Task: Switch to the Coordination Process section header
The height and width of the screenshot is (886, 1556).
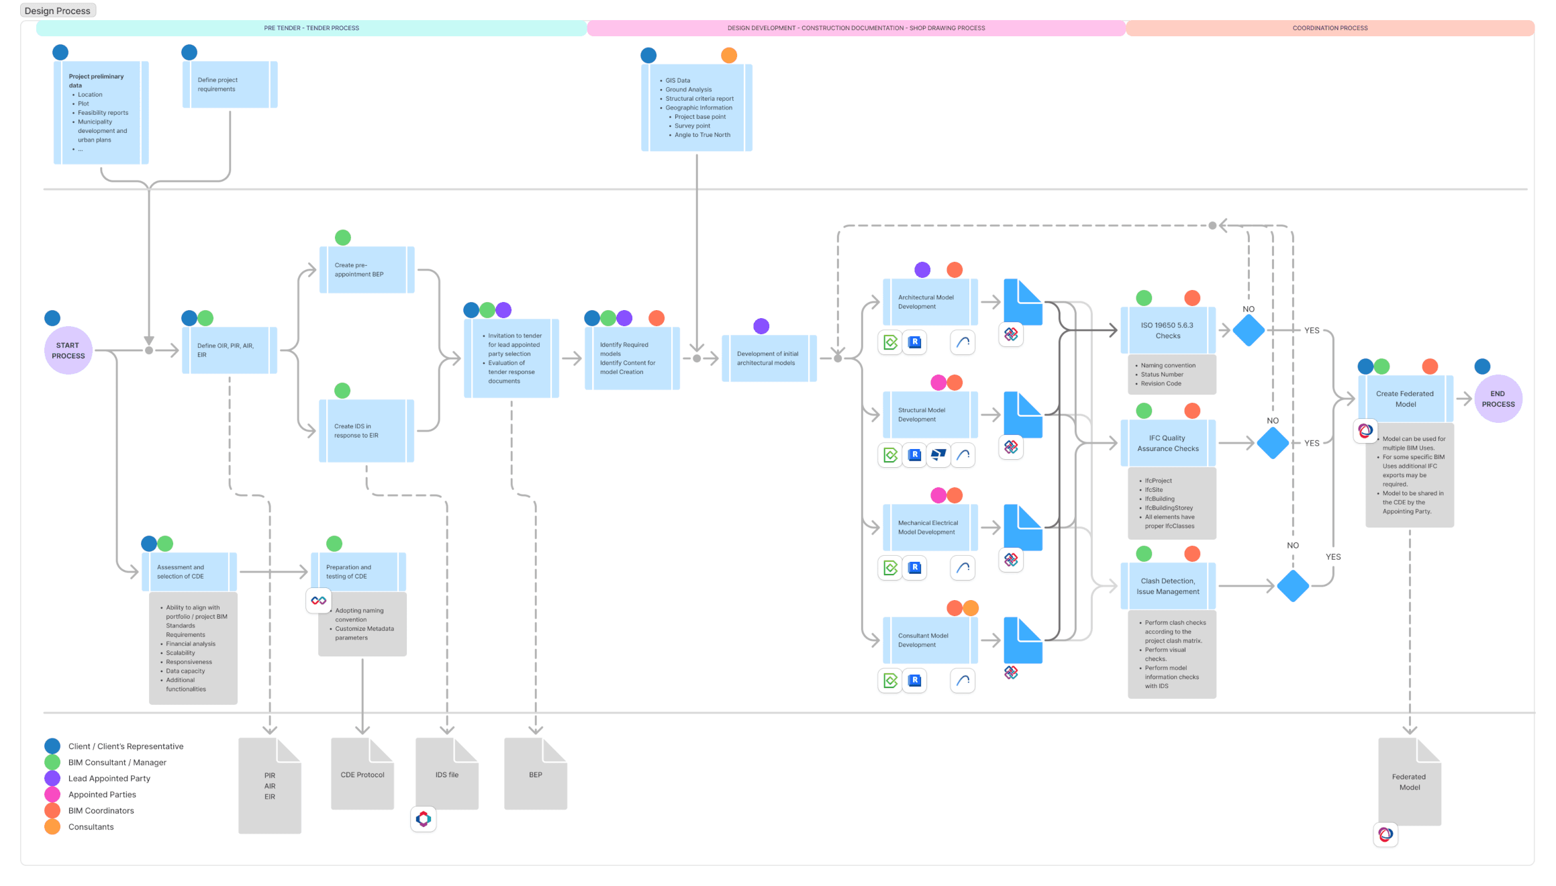Action: tap(1330, 28)
